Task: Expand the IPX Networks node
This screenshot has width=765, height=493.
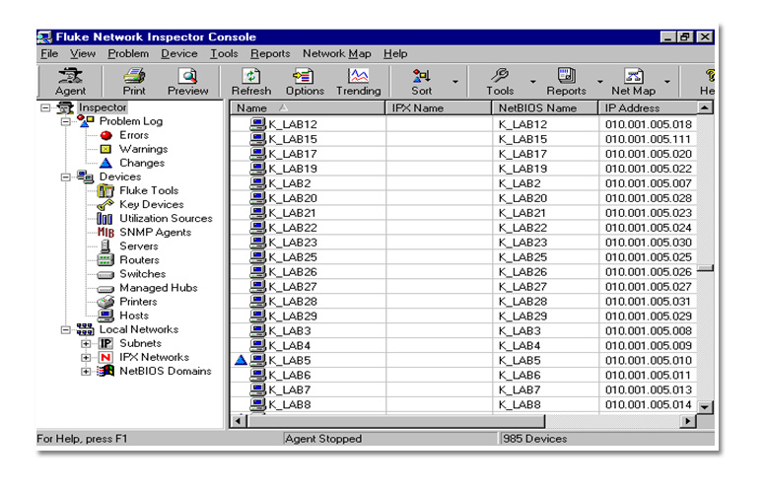Action: pos(86,358)
